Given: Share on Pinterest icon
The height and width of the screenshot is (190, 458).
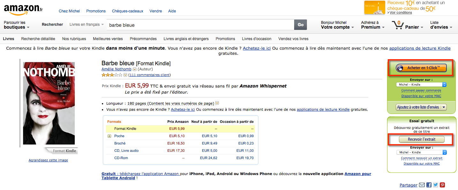Looking at the screenshot, I should click(x=442, y=185).
